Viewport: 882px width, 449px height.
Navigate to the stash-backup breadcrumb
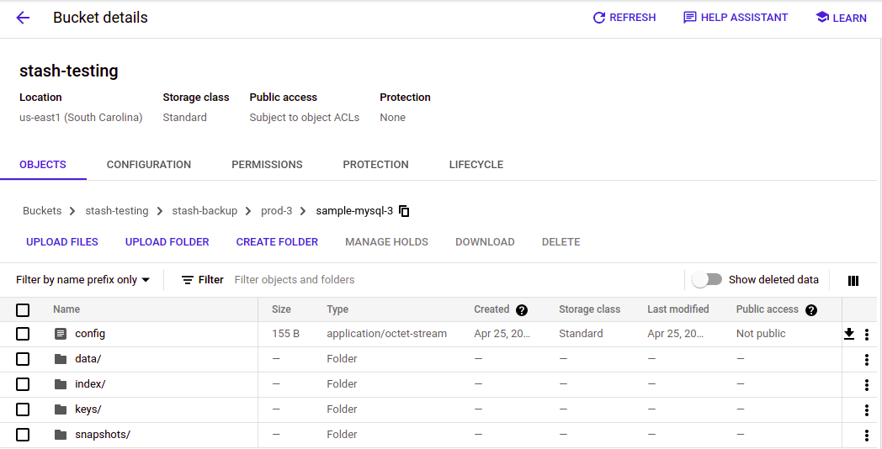(x=205, y=211)
